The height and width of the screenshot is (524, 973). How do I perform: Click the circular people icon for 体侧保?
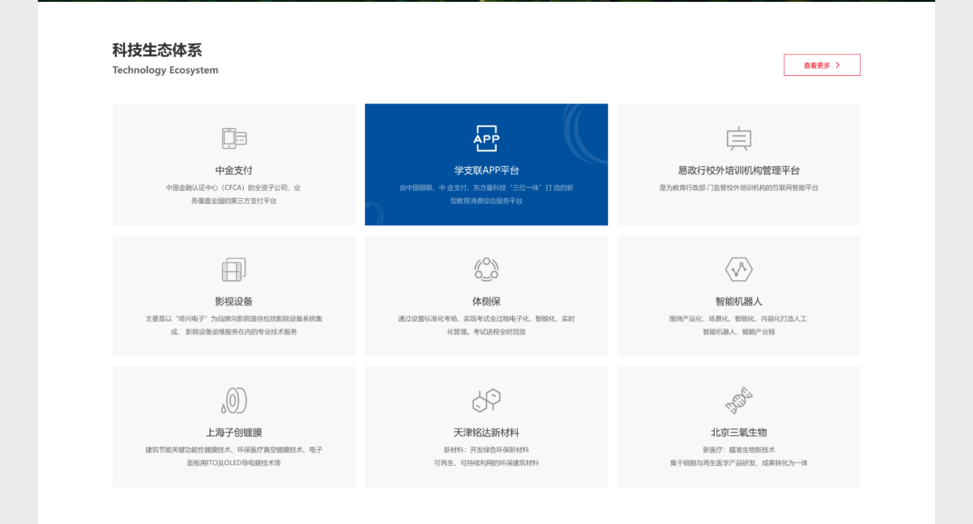click(487, 269)
